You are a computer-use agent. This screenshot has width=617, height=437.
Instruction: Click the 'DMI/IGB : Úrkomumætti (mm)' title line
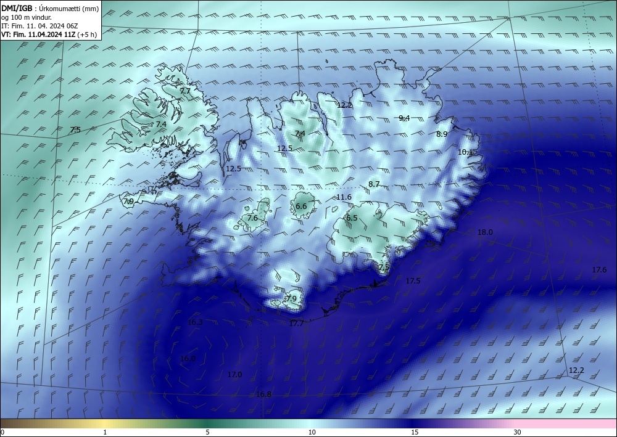(x=50, y=7)
